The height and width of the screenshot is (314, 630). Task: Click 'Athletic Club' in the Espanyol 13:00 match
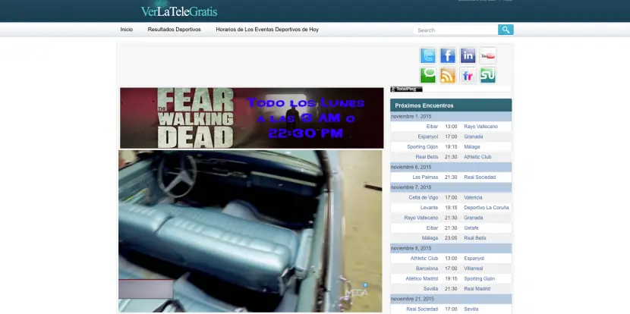coord(424,258)
